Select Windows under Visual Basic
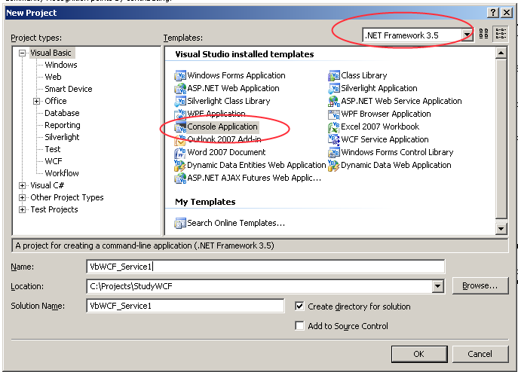The width and height of the screenshot is (518, 372). coord(61,65)
